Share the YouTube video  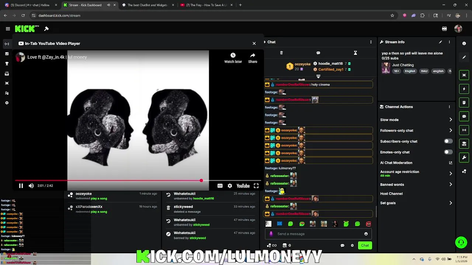point(253,58)
